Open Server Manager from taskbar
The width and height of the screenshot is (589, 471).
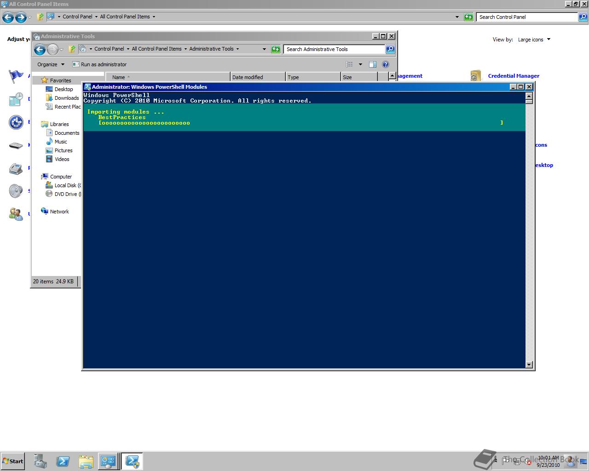click(x=40, y=461)
